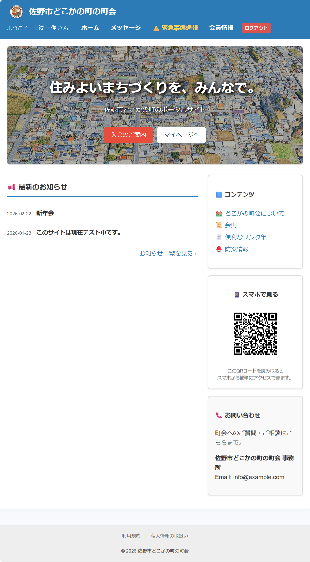
Task: Click the phone icon beside お問い合わせ
Action: point(219,415)
